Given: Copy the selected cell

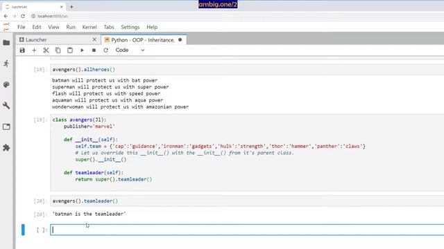Looking at the screenshot, I should tap(58, 50).
